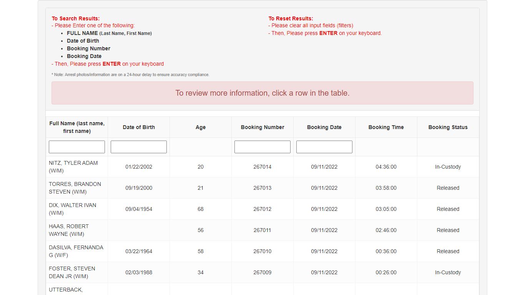The image size is (525, 295).
Task: Click booking time 03:05:00
Action: click(x=386, y=209)
